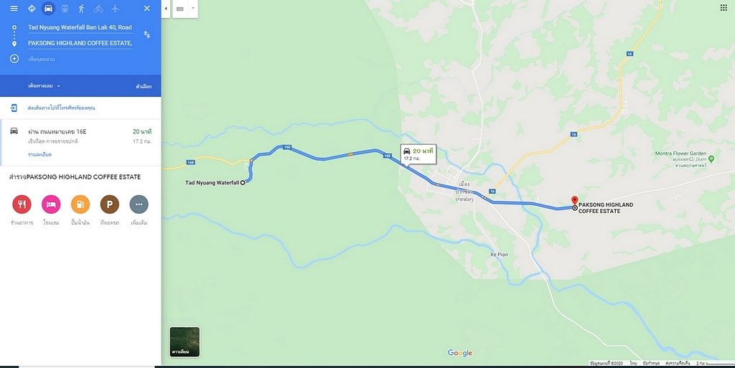Viewport: 735px width, 368px height.
Task: Choose walking travel mode icon
Action: (x=82, y=9)
